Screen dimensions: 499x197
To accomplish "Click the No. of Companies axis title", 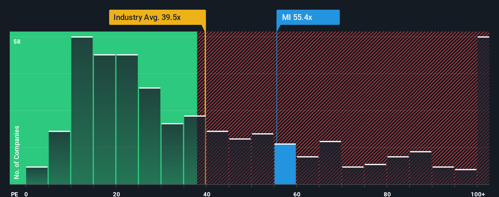I will click(17, 152).
